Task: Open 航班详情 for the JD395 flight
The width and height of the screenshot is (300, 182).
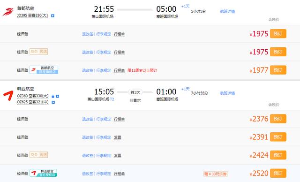Action: [227, 11]
